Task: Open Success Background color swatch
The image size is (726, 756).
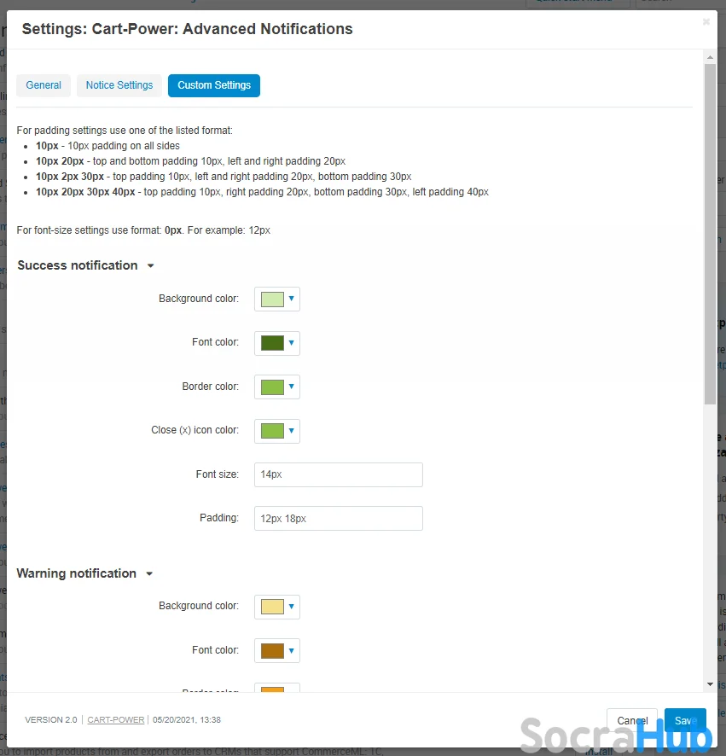Action: (272, 299)
